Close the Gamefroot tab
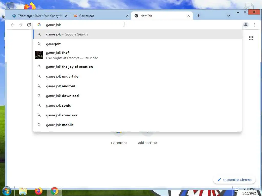The width and height of the screenshot is (262, 196). (x=127, y=16)
